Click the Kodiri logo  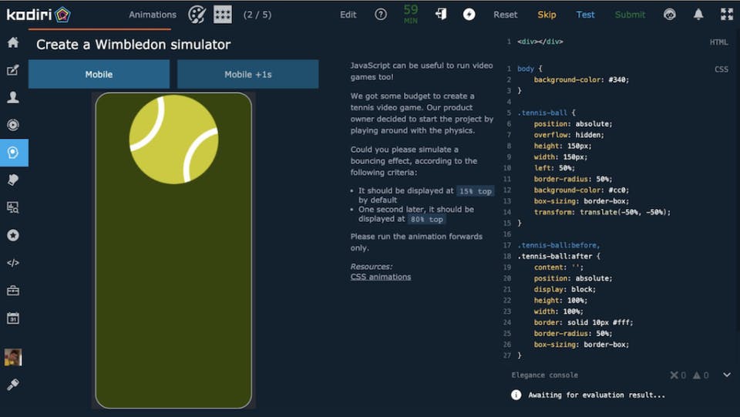39,15
